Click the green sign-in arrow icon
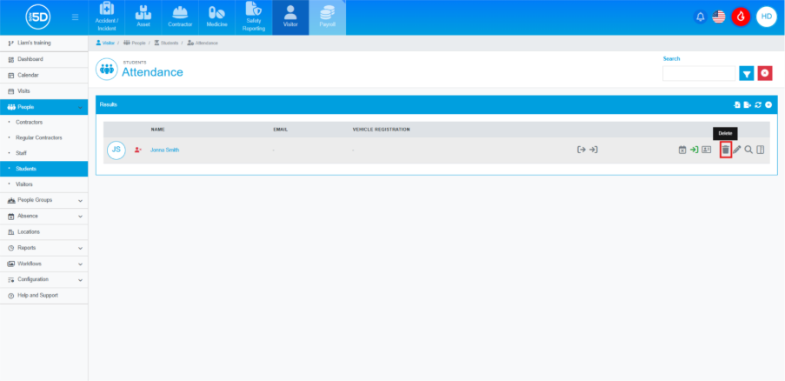The width and height of the screenshot is (785, 381). point(695,150)
